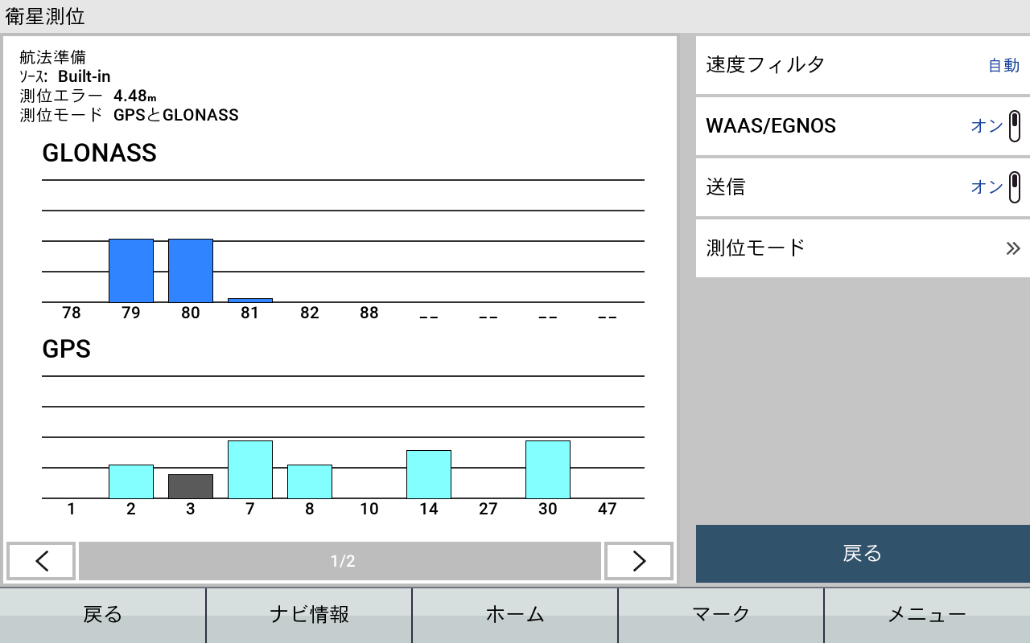Select GLONASS satellite 79 signal bar
The width and height of the screenshot is (1030, 643).
click(x=131, y=271)
